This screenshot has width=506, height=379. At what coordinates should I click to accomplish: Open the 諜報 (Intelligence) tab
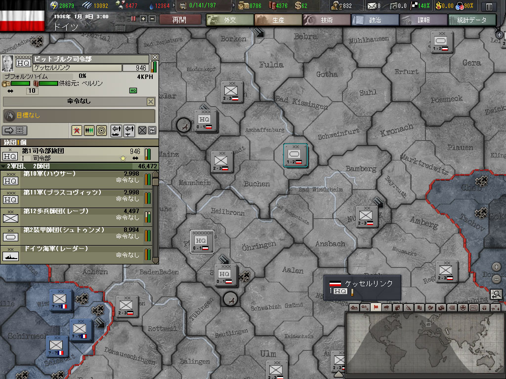423,20
